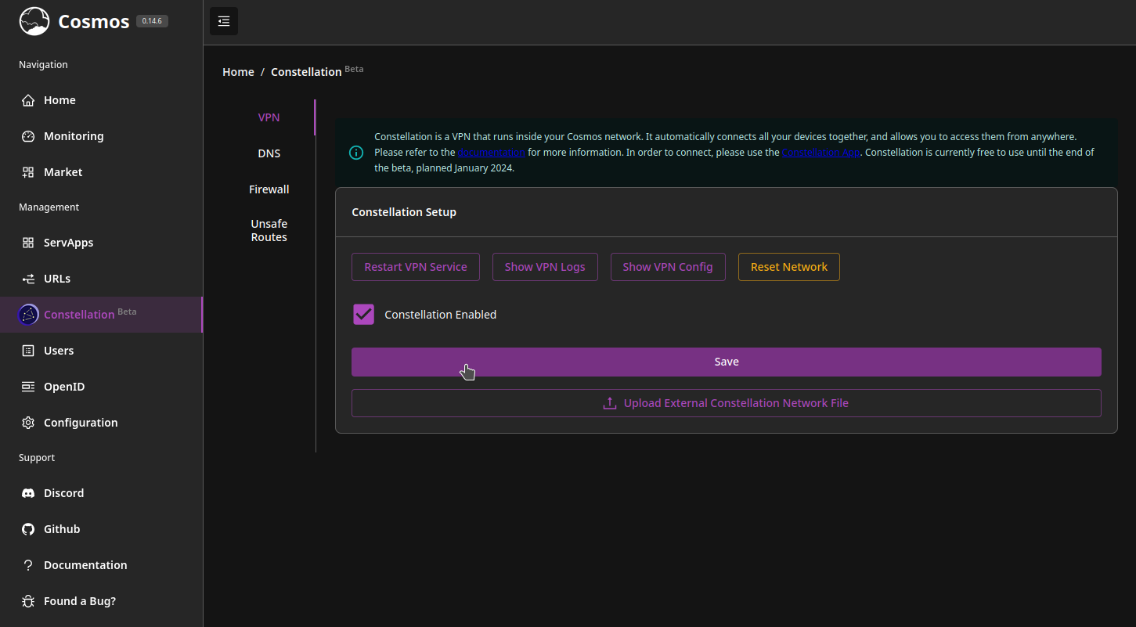Save the Constellation setup
Viewport: 1136px width, 627px height.
[x=727, y=362]
